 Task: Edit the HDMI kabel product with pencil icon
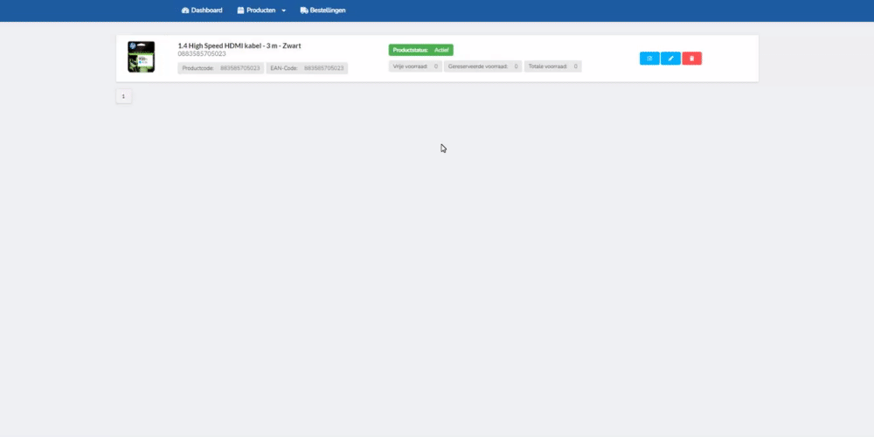pyautogui.click(x=670, y=59)
